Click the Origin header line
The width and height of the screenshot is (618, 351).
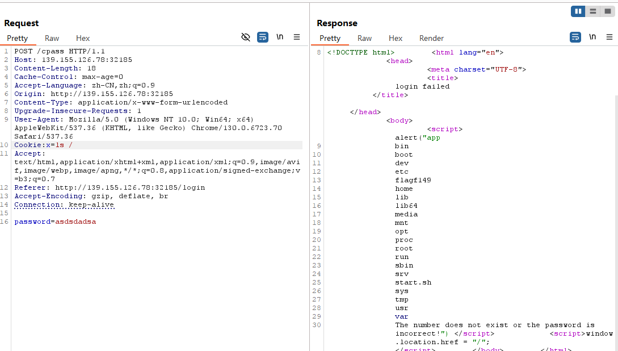[x=94, y=94]
